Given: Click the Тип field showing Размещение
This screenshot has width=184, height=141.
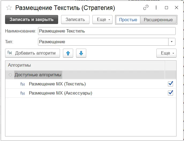Looking at the screenshot, I should point(103,42).
